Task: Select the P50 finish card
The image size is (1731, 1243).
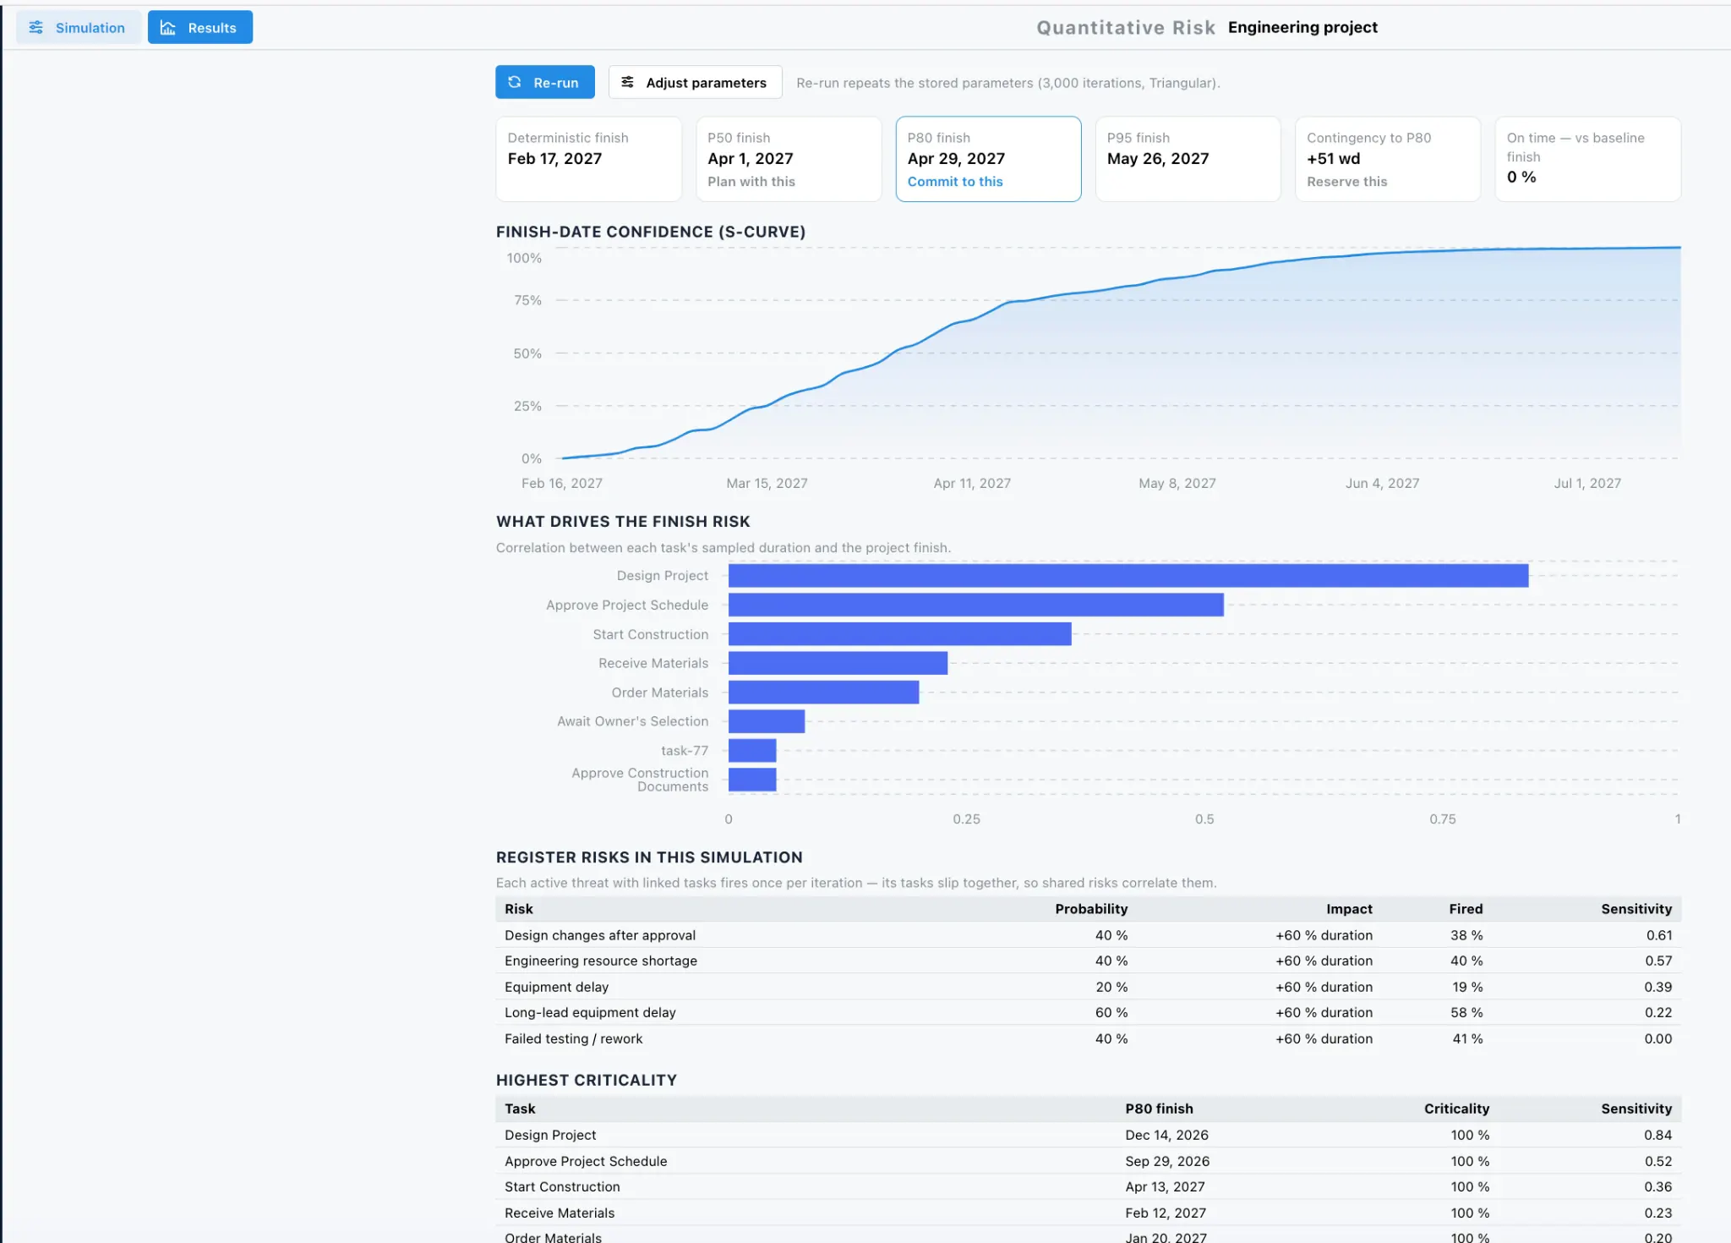Action: (789, 159)
